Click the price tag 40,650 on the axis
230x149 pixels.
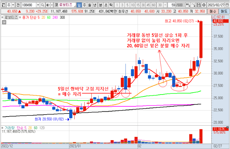pos(220,21)
